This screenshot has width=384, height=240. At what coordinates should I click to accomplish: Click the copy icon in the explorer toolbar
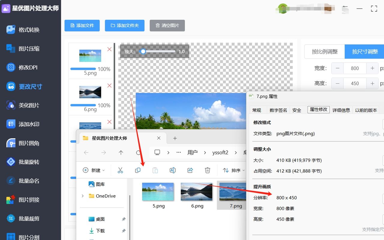click(138, 170)
